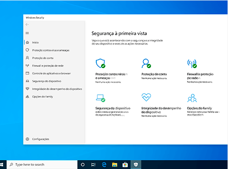
Task: Click the shield icon for Proteção contra vírus sidebar
Action: (x=27, y=50)
